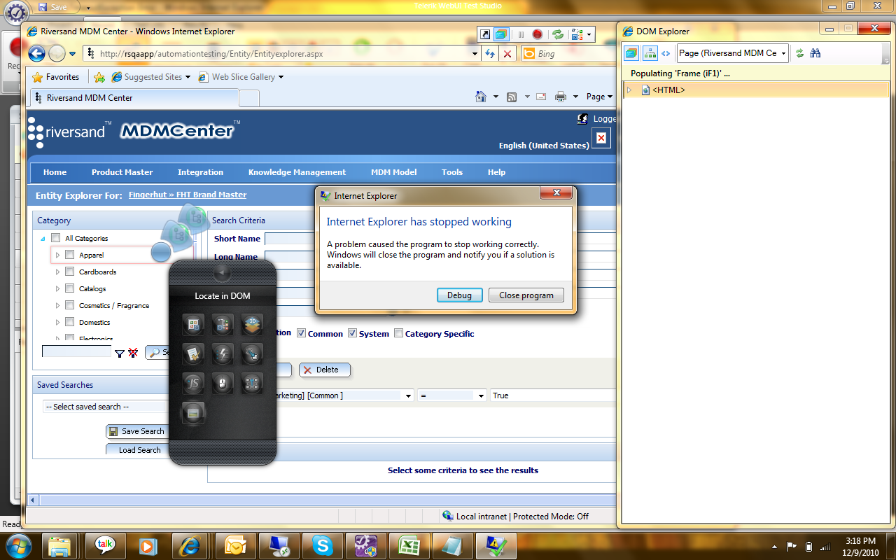Uncheck the System attribute checkbox
Viewport: 896px width, 560px height.
[353, 333]
